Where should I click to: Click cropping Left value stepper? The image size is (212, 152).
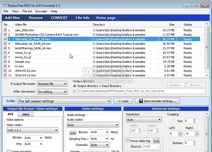(x=180, y=134)
